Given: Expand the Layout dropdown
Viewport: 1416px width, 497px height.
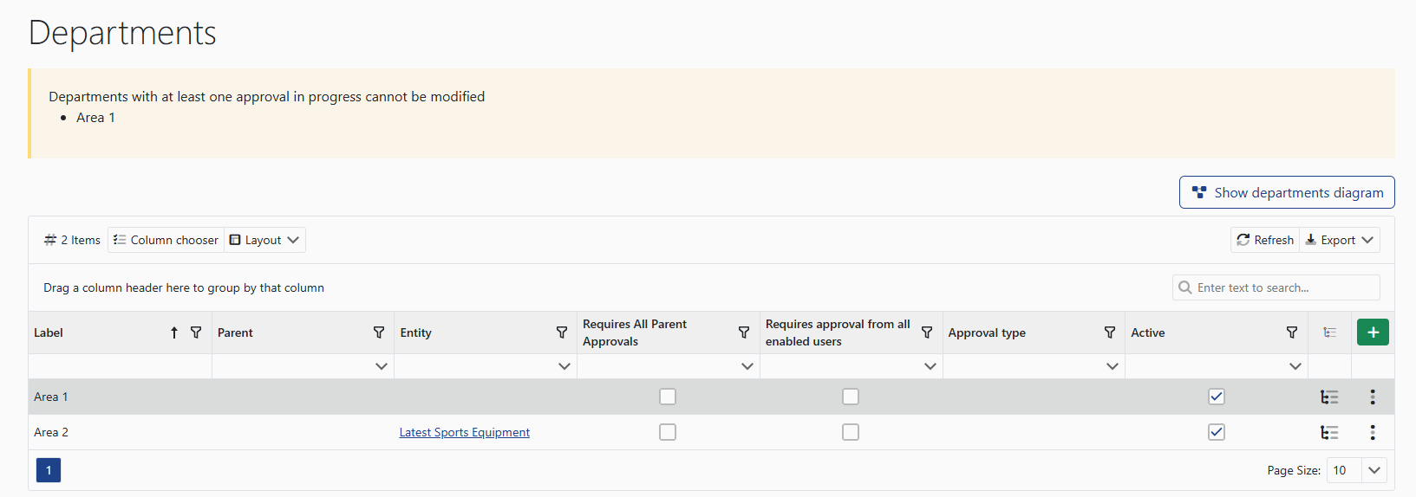Looking at the screenshot, I should click(x=265, y=240).
